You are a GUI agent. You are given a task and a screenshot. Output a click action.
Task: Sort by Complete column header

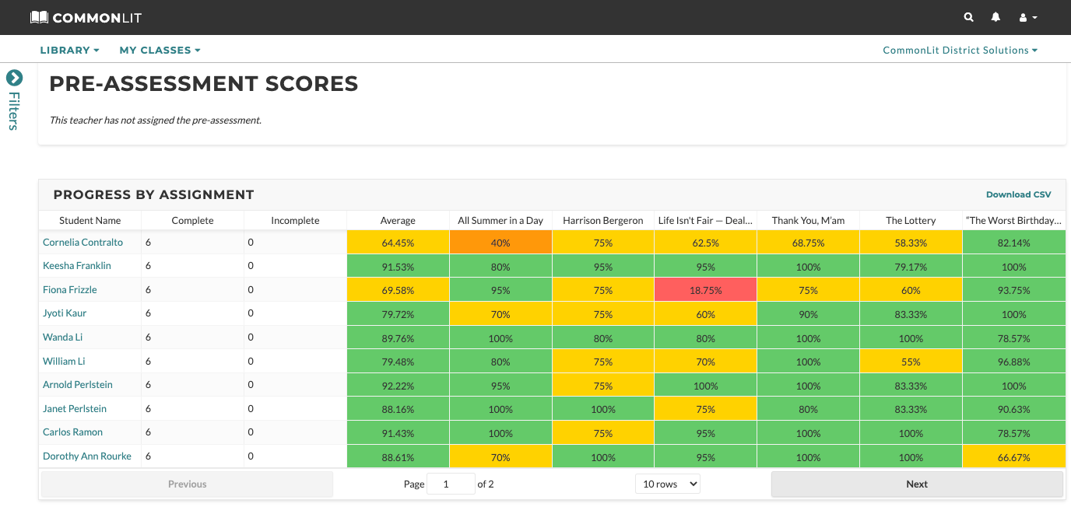pyautogui.click(x=192, y=220)
